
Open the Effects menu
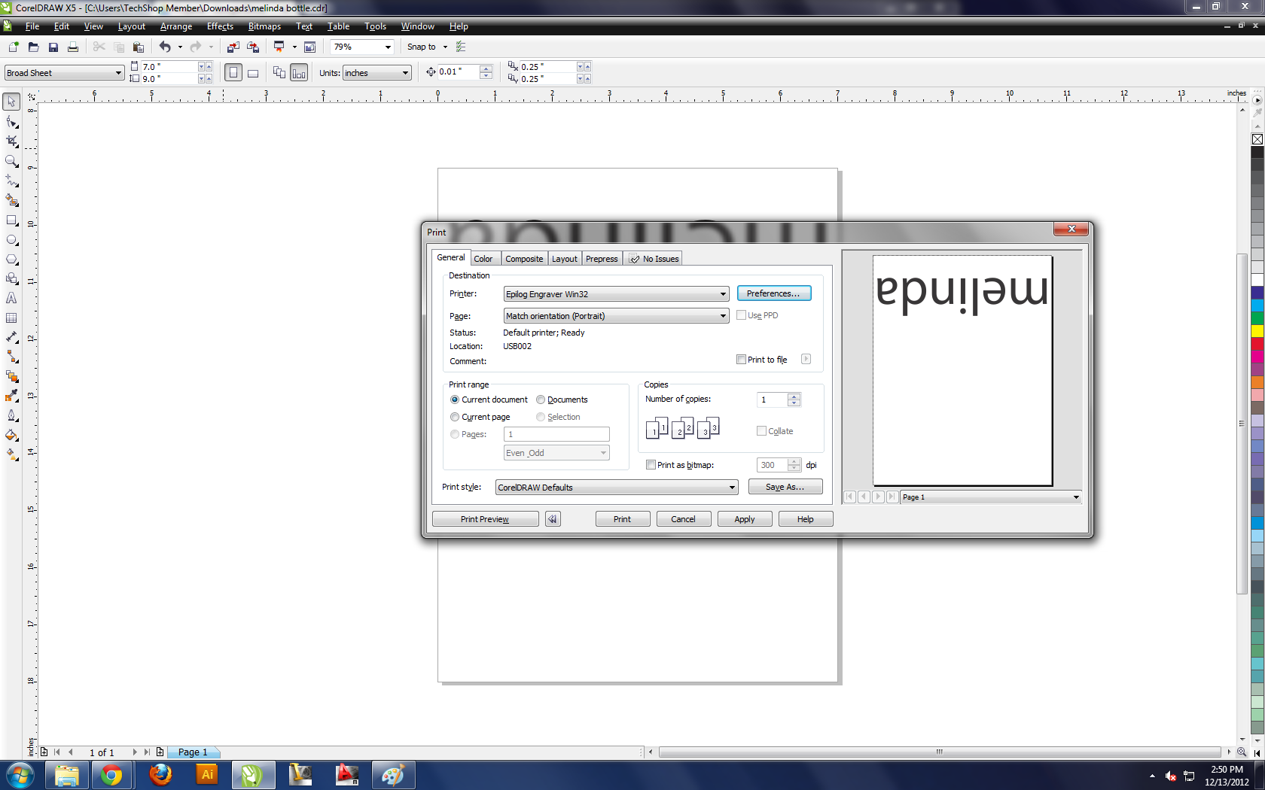coord(220,26)
